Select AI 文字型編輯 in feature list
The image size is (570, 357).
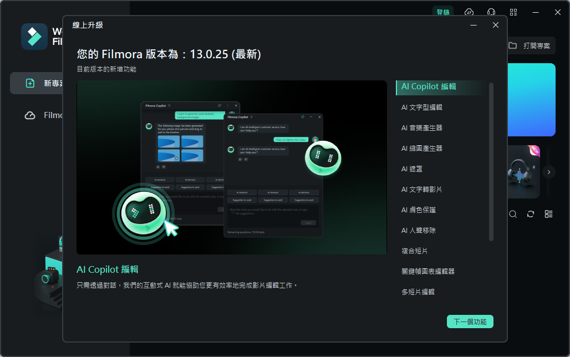[422, 107]
